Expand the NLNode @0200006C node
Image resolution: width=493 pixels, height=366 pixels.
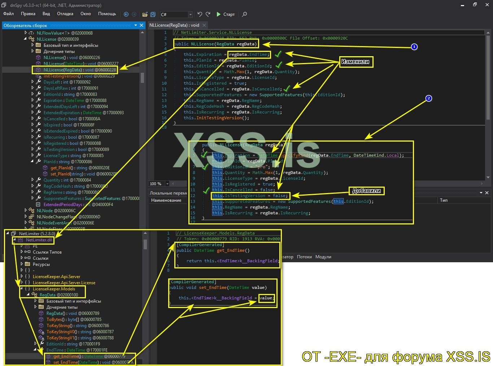(26, 211)
